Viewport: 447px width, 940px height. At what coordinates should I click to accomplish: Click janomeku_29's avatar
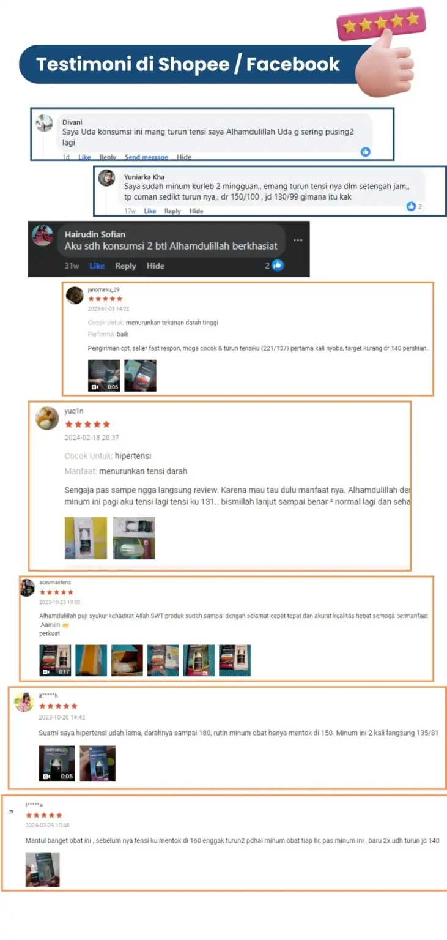[x=75, y=296]
